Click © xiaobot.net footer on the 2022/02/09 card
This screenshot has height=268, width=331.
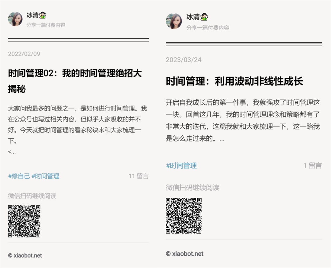[x=25, y=255]
